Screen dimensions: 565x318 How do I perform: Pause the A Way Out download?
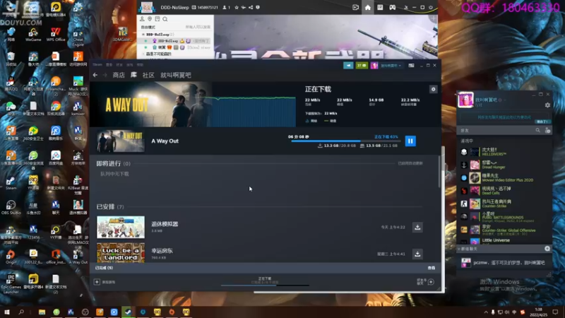410,141
